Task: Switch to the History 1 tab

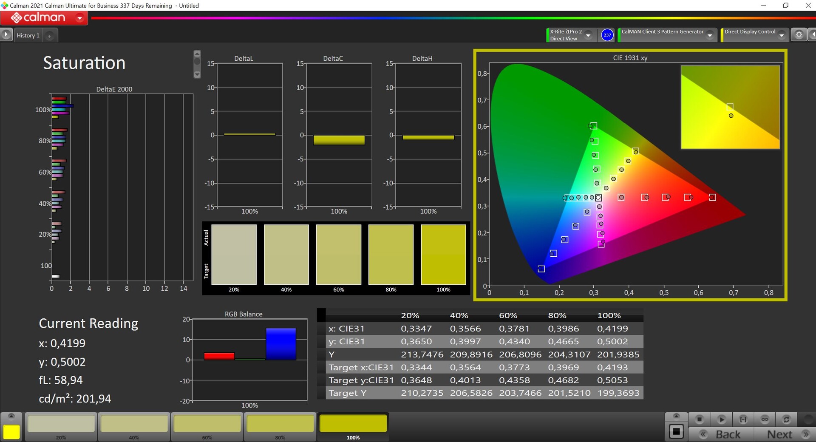Action: (28, 36)
